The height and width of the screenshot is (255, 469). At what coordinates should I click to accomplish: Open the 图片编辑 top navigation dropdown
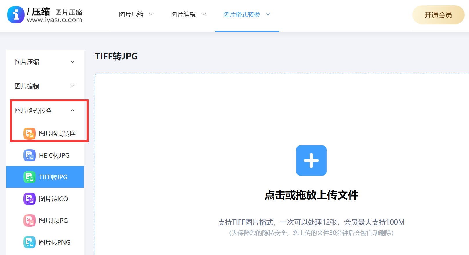click(188, 14)
